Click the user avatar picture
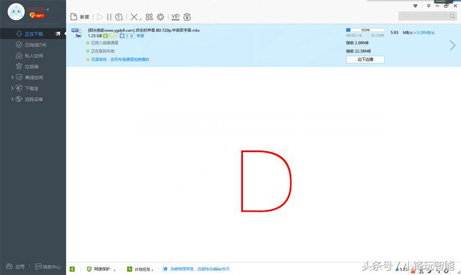This screenshot has width=461, height=275. pos(16,12)
